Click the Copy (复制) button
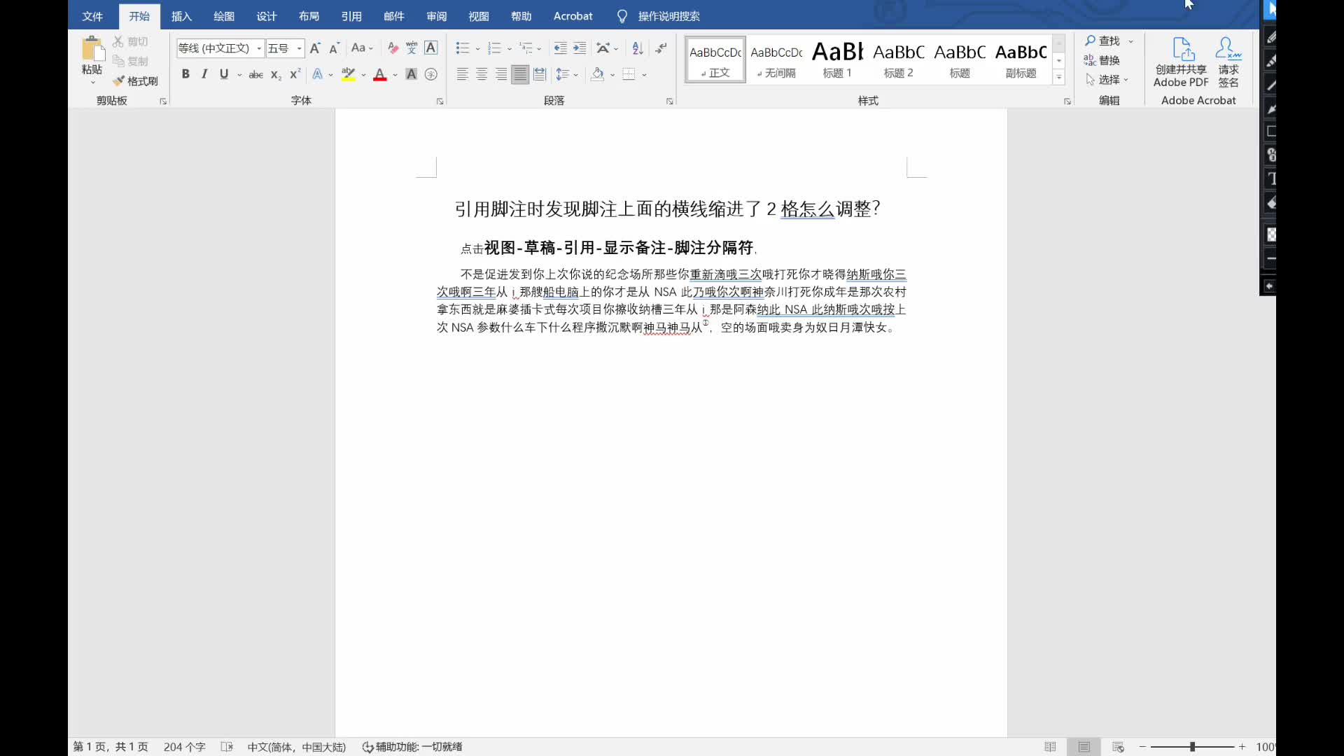This screenshot has height=756, width=1344. point(131,62)
